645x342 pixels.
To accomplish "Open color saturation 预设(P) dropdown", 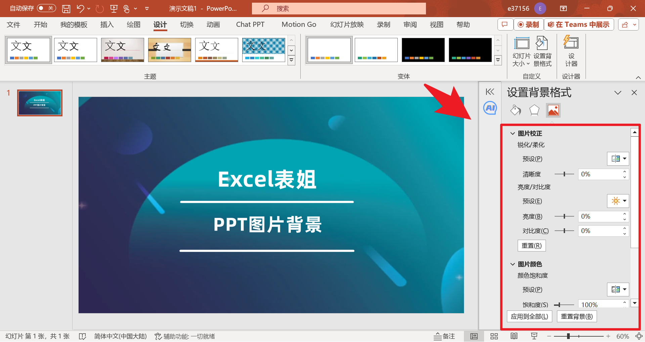I will [x=618, y=289].
